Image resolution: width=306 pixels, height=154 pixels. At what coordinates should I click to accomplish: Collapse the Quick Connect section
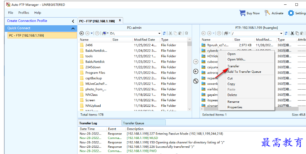point(73,29)
